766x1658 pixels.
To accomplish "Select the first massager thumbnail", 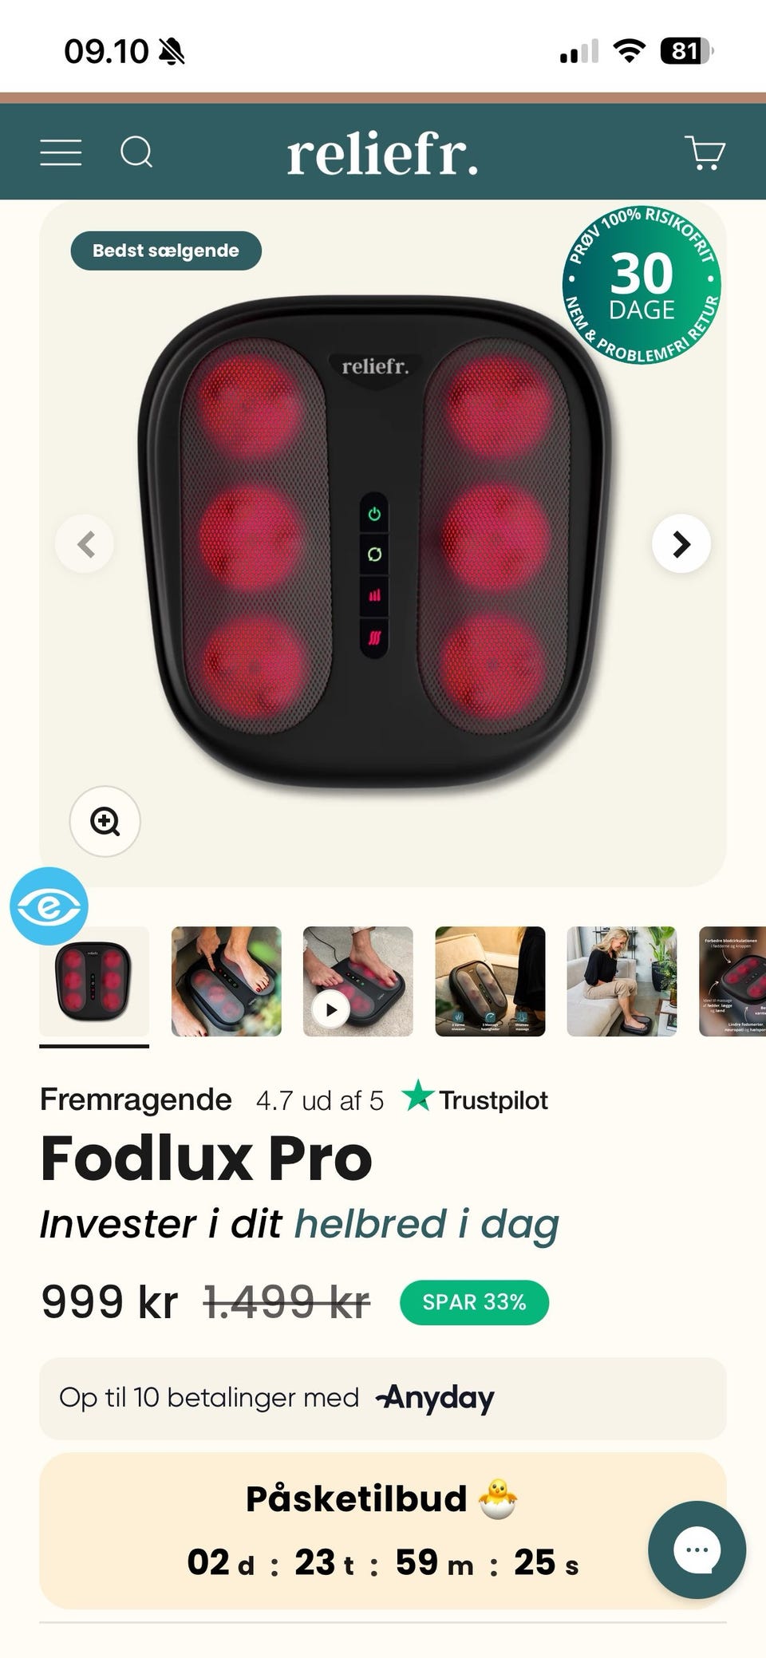I will [94, 981].
